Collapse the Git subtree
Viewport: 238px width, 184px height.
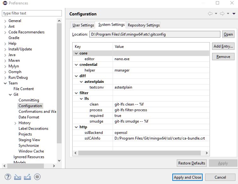click(x=10, y=95)
